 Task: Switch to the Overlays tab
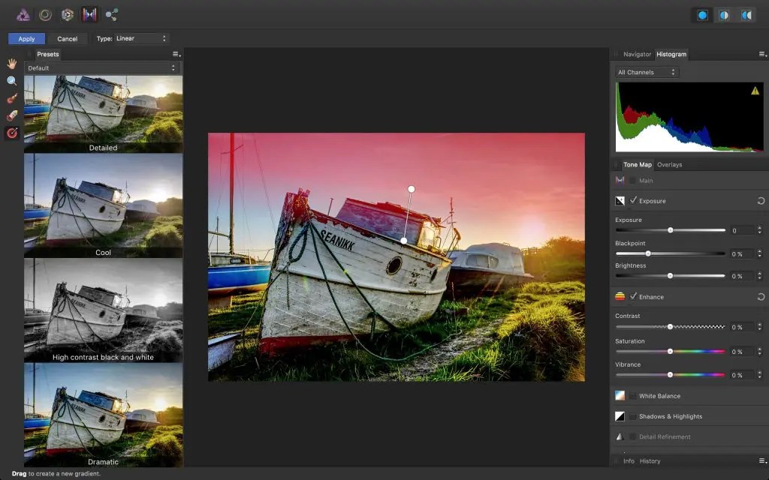point(669,164)
